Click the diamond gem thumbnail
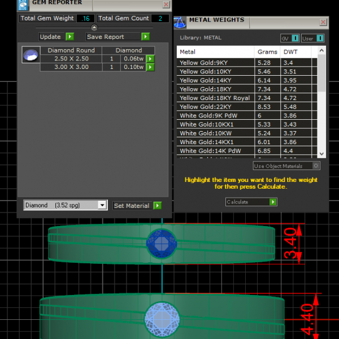The image size is (339, 339). (x=31, y=55)
